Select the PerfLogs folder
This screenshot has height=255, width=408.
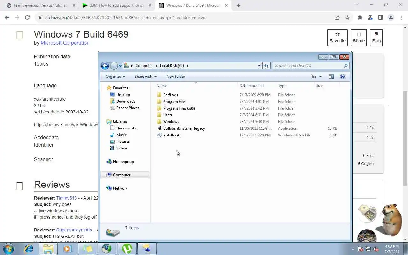[x=170, y=95]
